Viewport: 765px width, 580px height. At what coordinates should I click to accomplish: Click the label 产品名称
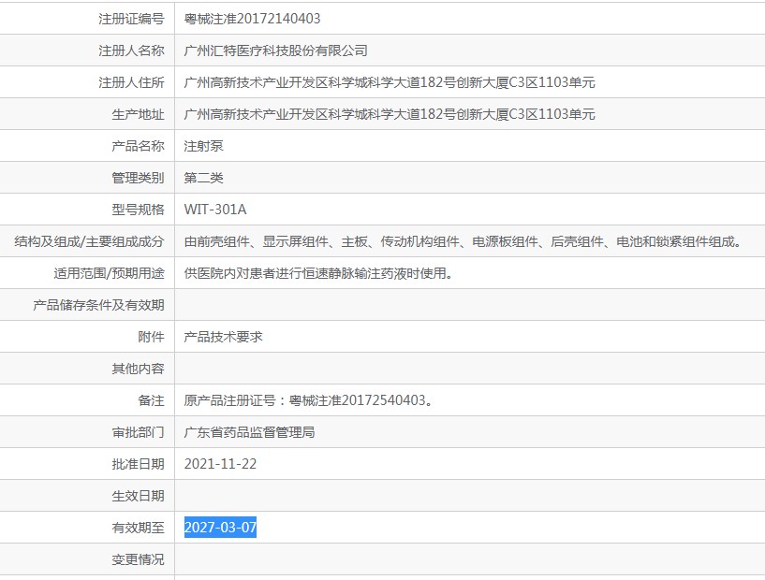click(x=138, y=146)
